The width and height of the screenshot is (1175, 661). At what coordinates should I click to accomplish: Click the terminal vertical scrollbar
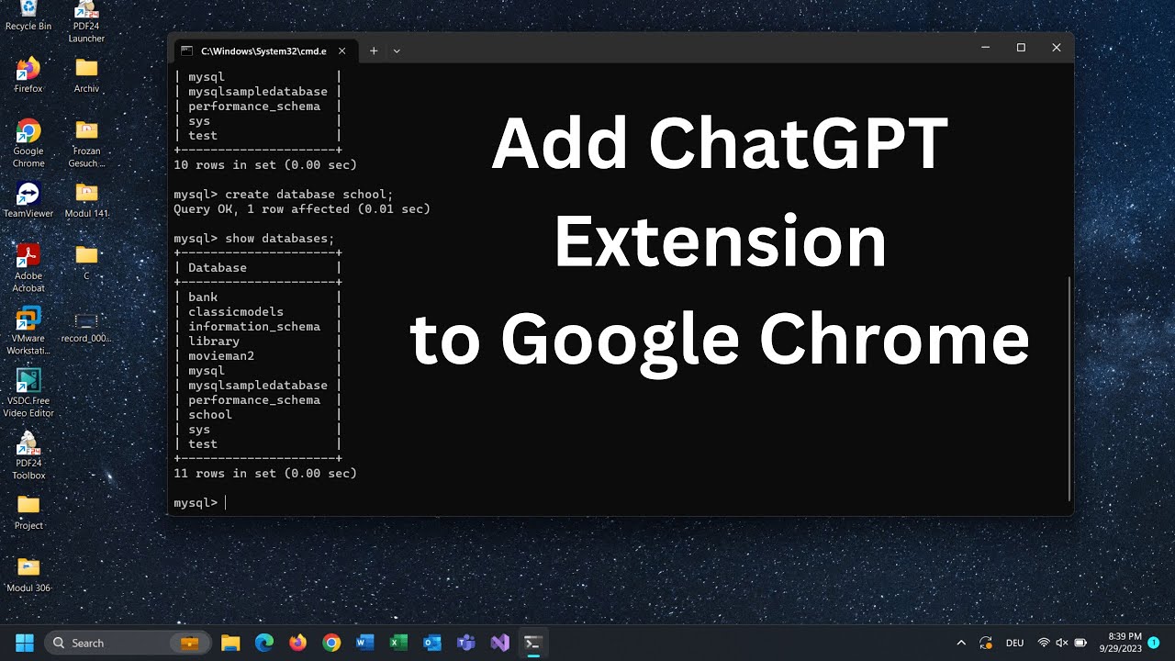[x=1069, y=387]
